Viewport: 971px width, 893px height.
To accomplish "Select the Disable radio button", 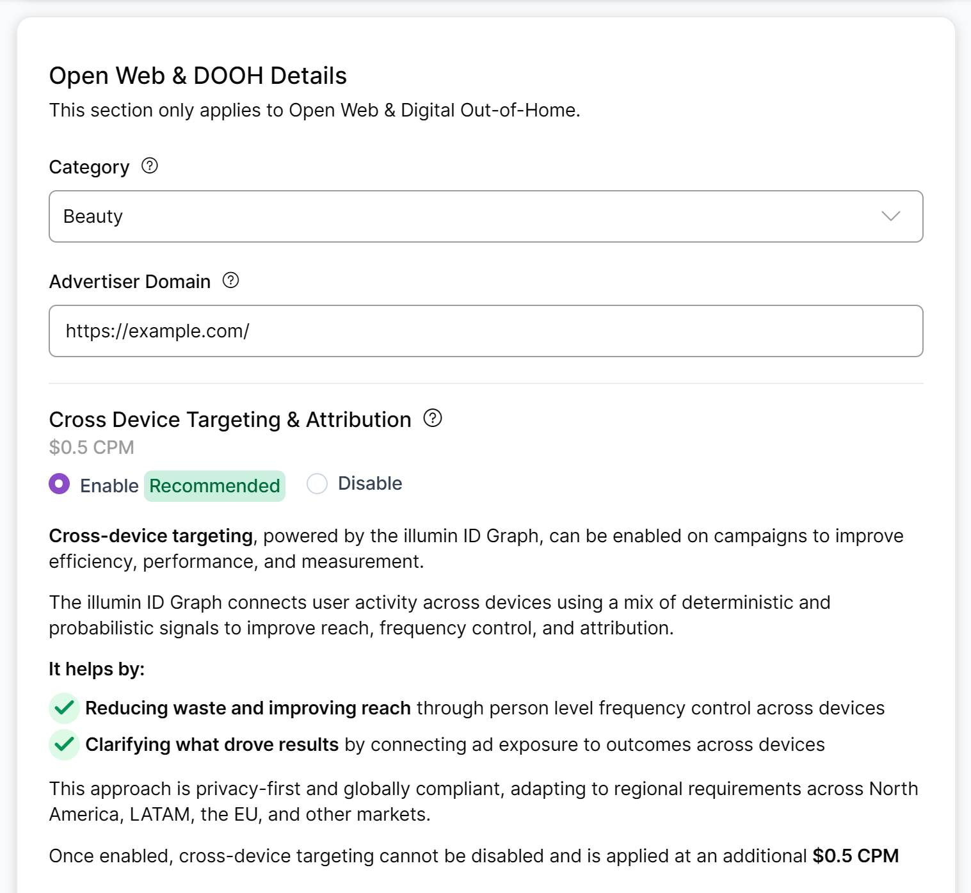I will [317, 484].
